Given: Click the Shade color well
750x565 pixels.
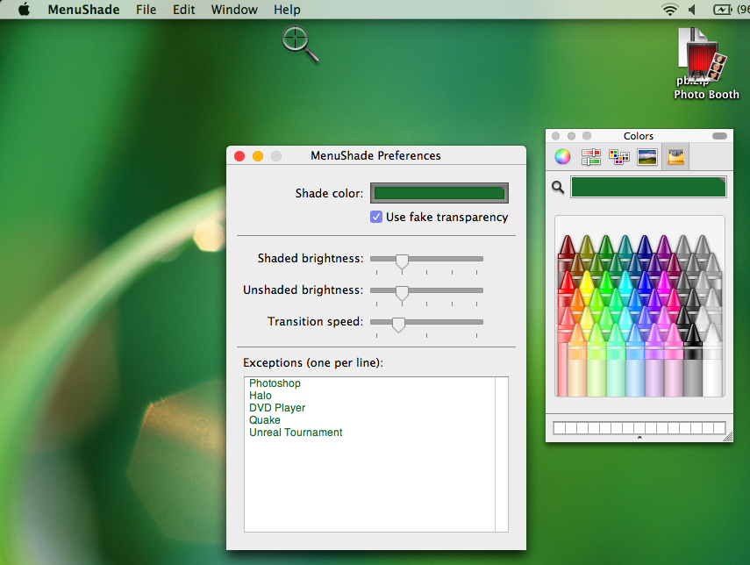Looking at the screenshot, I should (439, 193).
